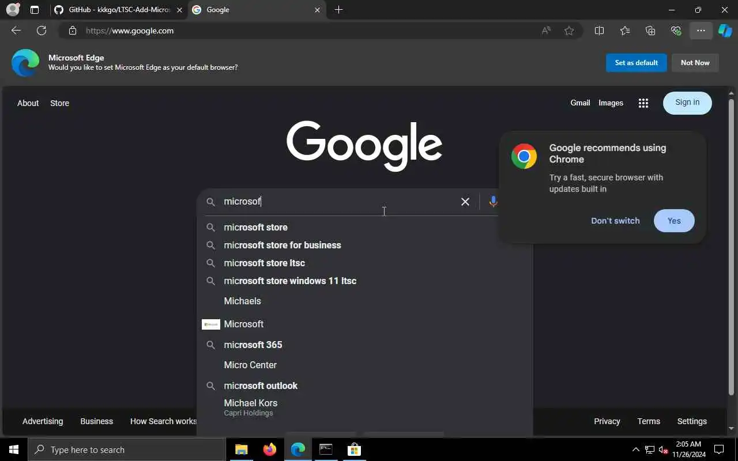
Task: Open tab actions menu icon
Action: click(x=35, y=10)
